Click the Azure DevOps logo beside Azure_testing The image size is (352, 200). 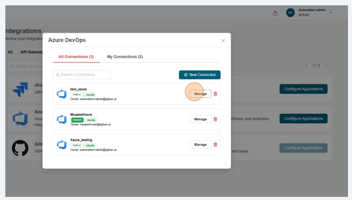pos(62,145)
